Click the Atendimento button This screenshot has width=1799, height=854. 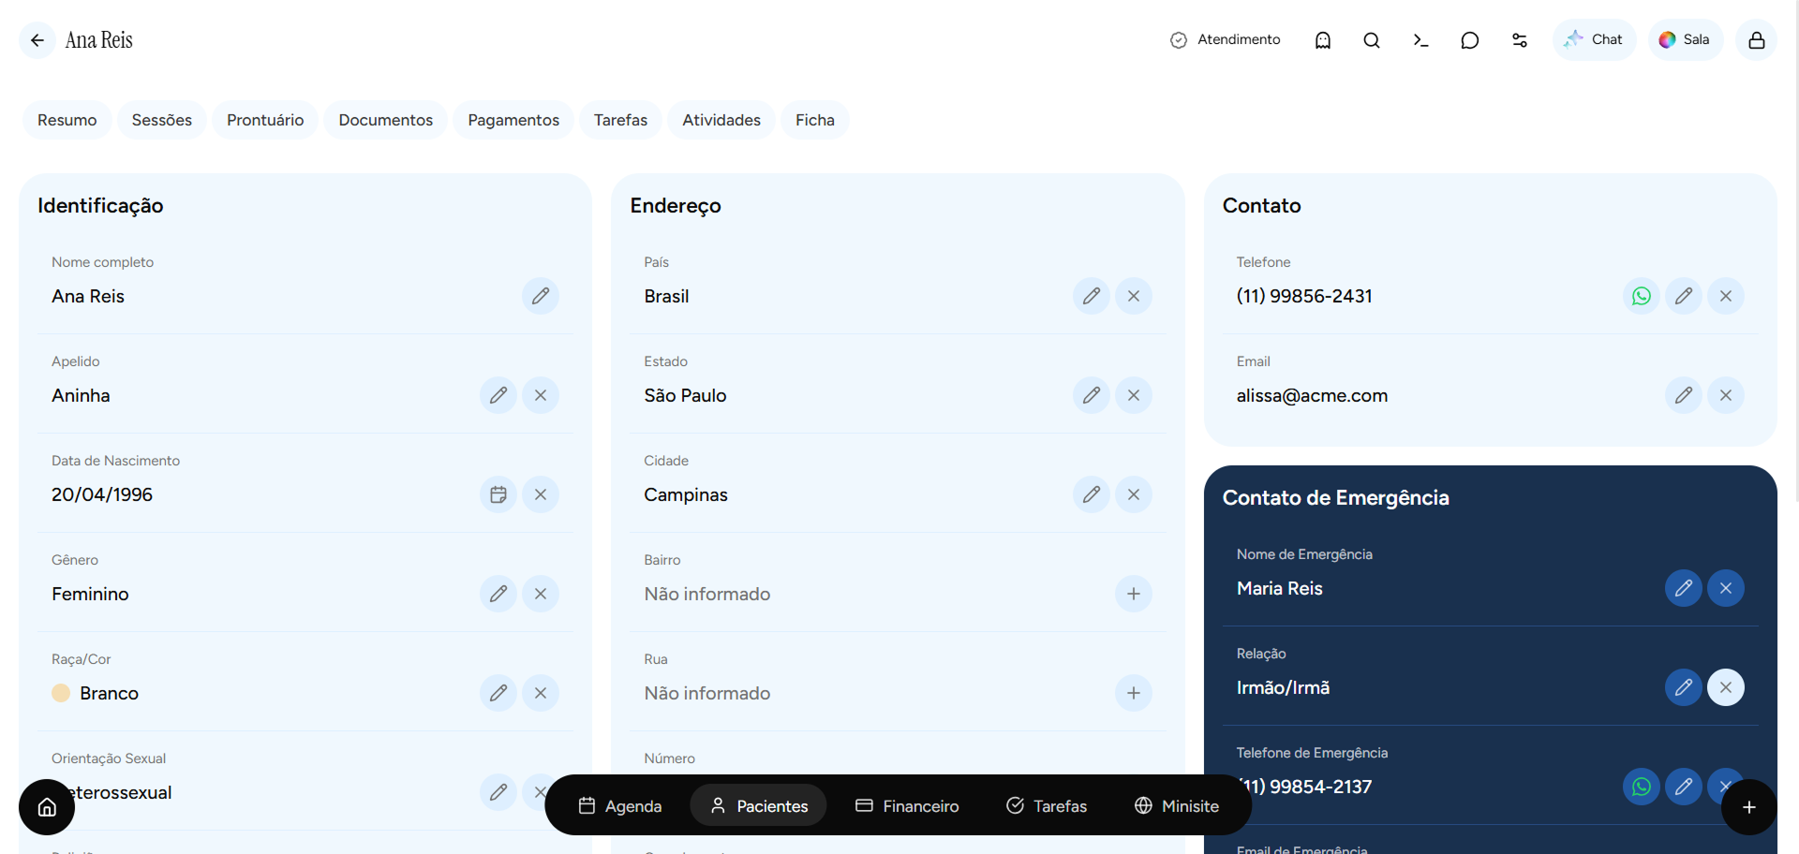point(1225,40)
